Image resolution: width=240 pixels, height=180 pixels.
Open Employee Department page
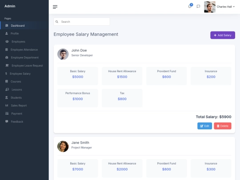point(24,57)
